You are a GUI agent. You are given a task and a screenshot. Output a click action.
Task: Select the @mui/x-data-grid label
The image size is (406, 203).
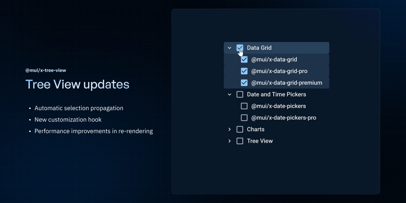(274, 60)
